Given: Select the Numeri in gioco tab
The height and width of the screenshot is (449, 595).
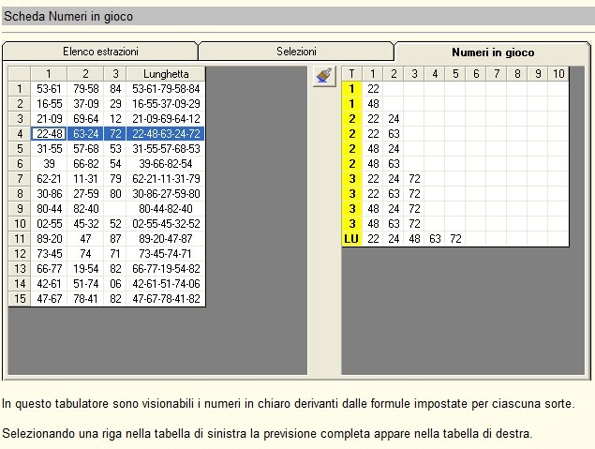Looking at the screenshot, I should pyautogui.click(x=492, y=52).
